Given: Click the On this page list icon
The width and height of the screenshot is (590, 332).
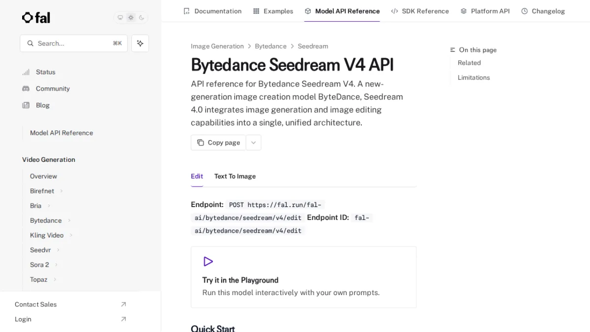Looking at the screenshot, I should [453, 50].
